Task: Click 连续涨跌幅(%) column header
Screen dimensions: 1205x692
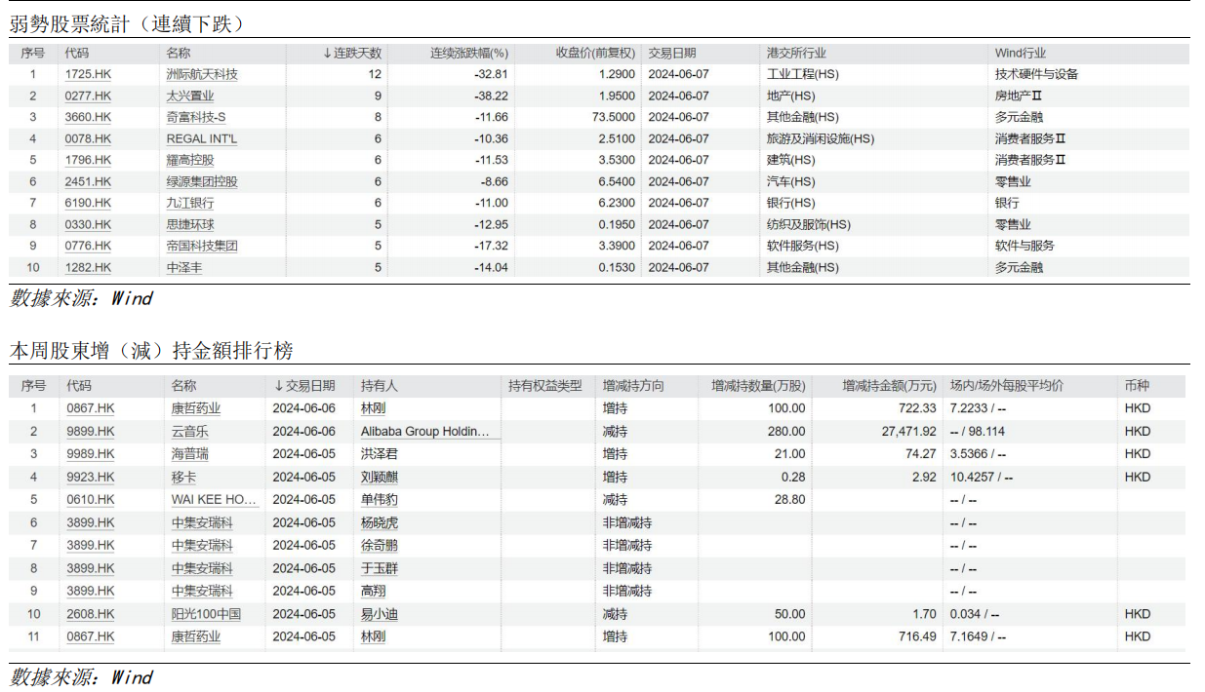Action: tap(469, 54)
